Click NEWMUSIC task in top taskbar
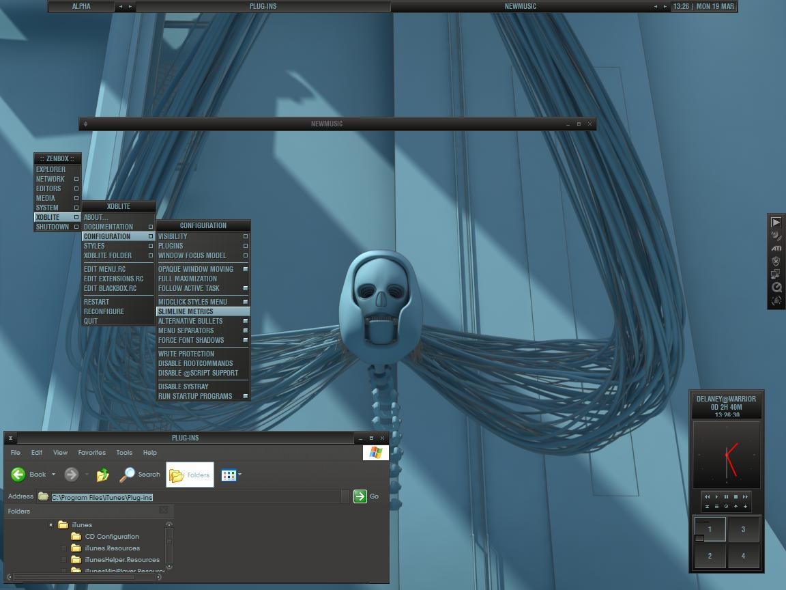 click(521, 7)
